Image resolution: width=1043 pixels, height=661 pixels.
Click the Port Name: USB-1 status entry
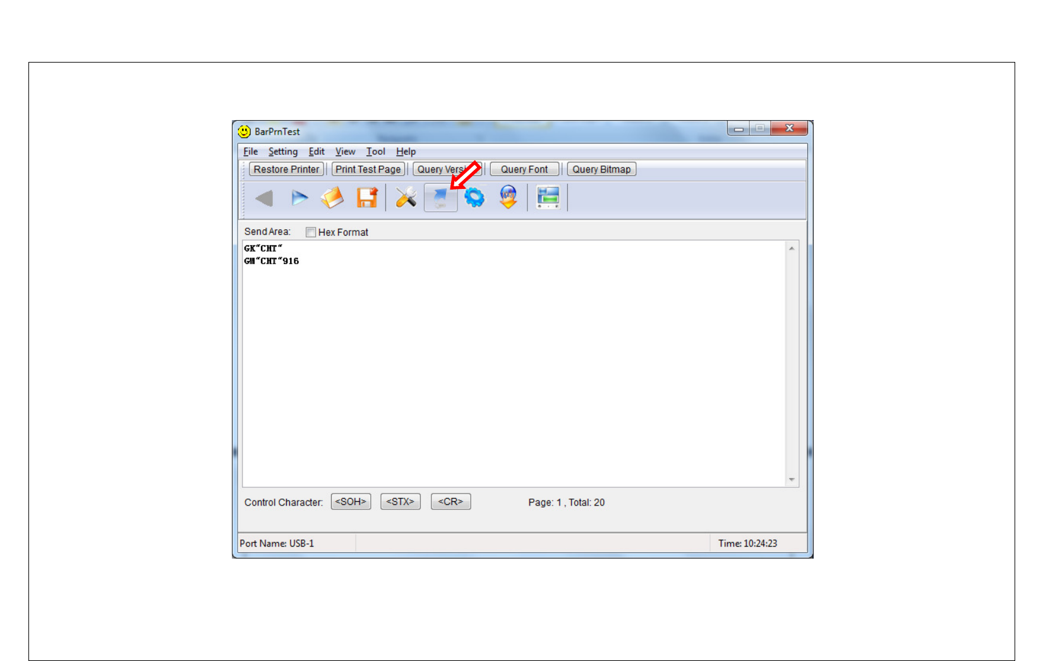277,543
